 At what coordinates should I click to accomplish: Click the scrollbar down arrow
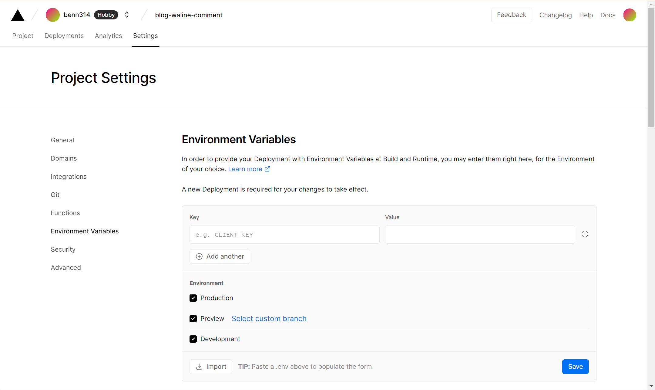[x=651, y=386]
